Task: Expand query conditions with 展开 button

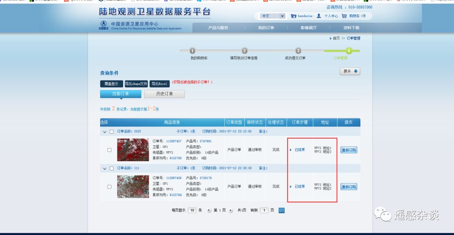Action: tap(350, 71)
